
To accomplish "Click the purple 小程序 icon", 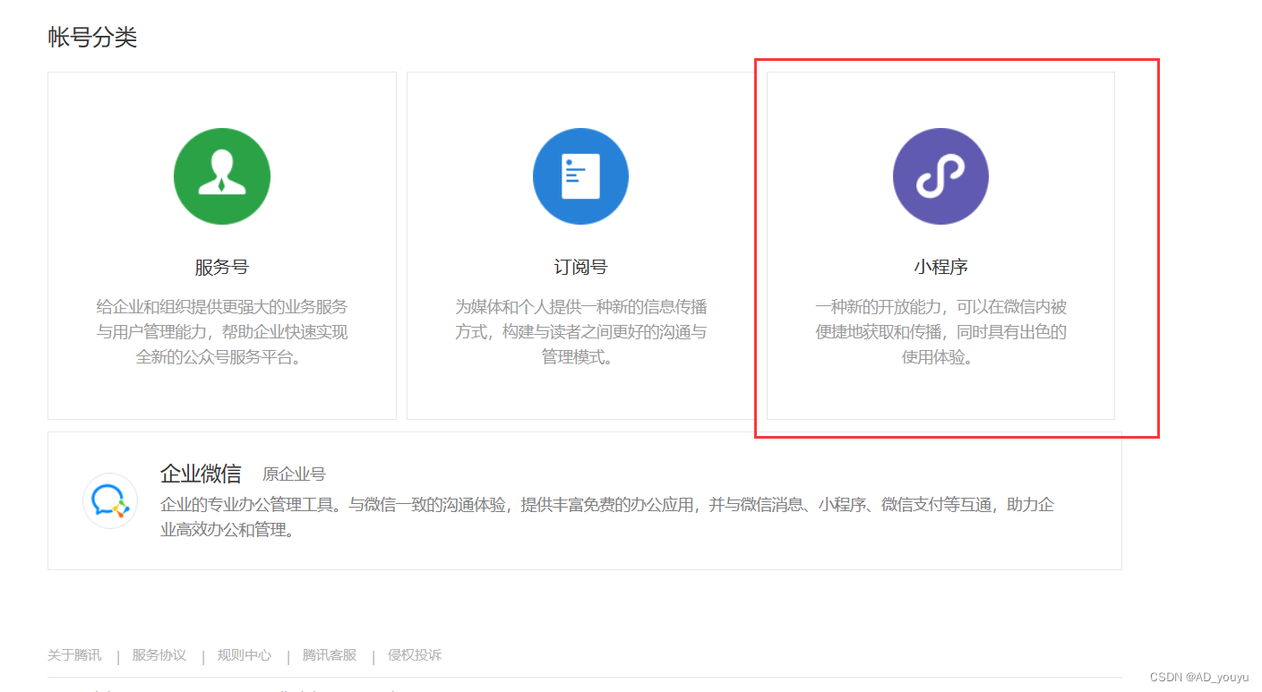I will pyautogui.click(x=940, y=176).
